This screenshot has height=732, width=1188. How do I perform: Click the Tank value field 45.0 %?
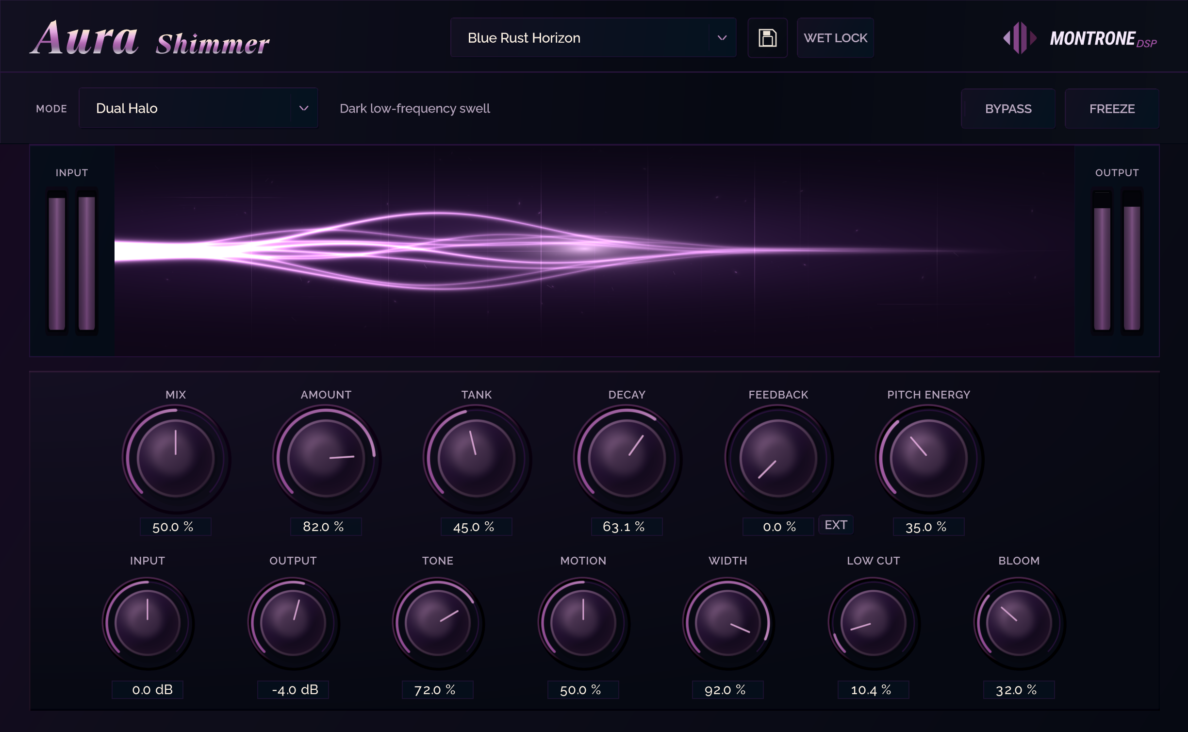[477, 527]
